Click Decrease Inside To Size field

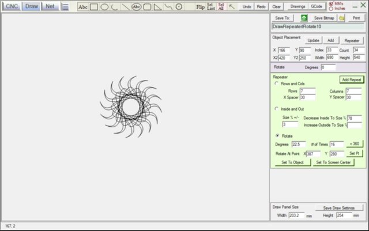[355, 118]
